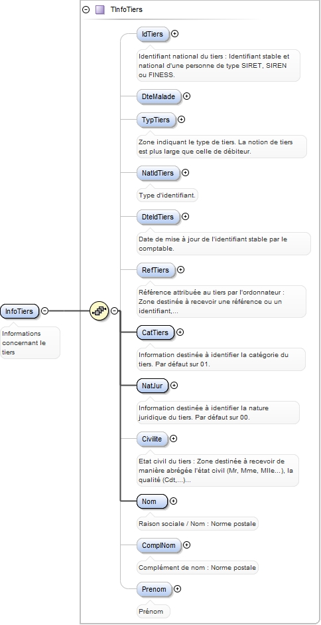Collapse the InfoTiers element node
This screenshot has width=321, height=625.
click(45, 311)
